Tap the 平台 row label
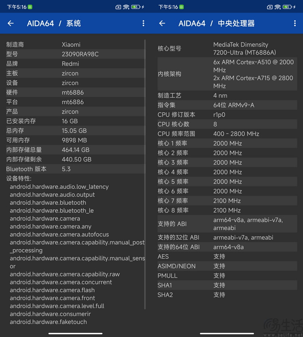The image size is (303, 337). pyautogui.click(x=12, y=102)
